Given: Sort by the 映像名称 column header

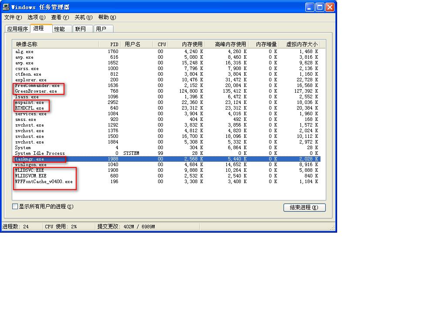Looking at the screenshot, I should pos(56,44).
